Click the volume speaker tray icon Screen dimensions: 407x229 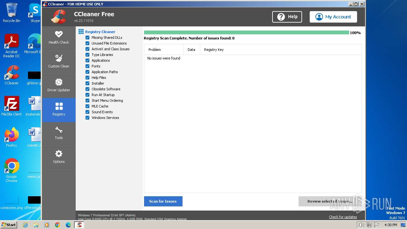click(x=361, y=225)
